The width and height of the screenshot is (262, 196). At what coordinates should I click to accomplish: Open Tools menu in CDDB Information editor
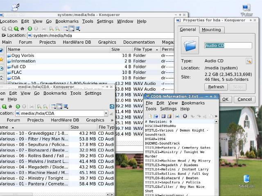point(151,109)
